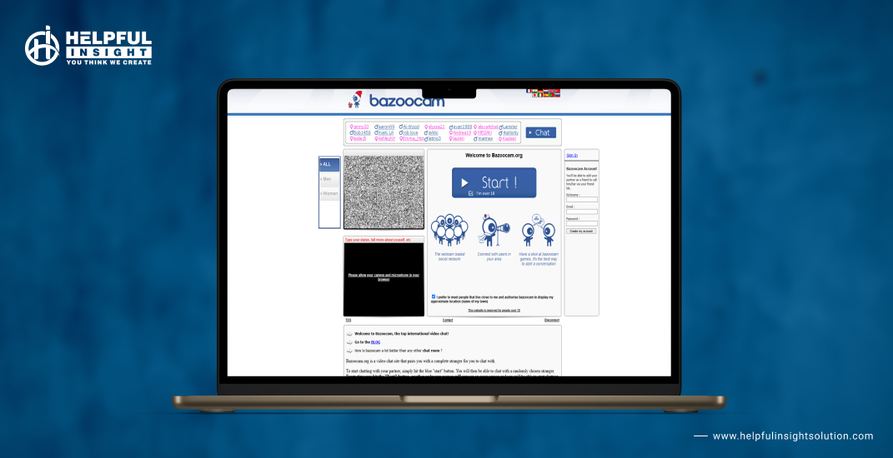Click the bazoocam logo text
Viewport: 893px width, 458px height.
407,101
